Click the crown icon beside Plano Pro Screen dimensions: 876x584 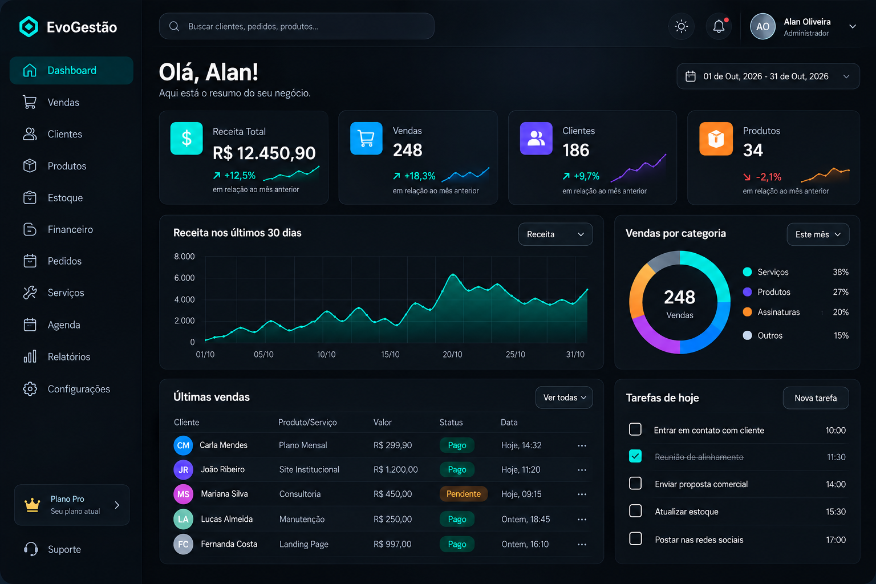coord(33,505)
